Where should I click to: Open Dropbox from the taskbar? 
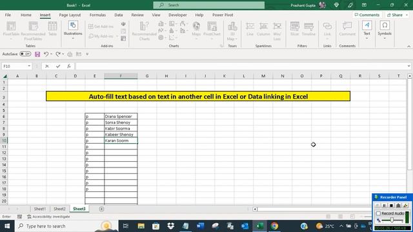(170, 226)
